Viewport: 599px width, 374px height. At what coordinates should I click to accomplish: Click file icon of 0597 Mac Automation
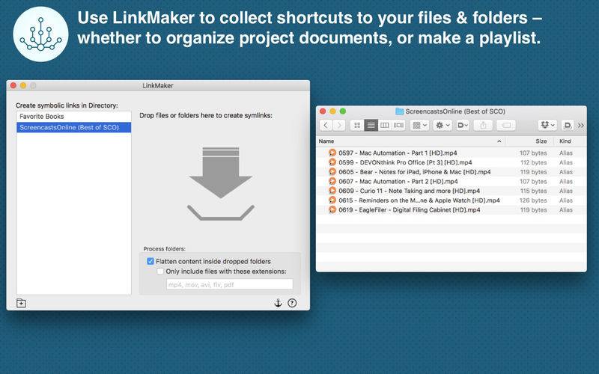click(x=332, y=153)
